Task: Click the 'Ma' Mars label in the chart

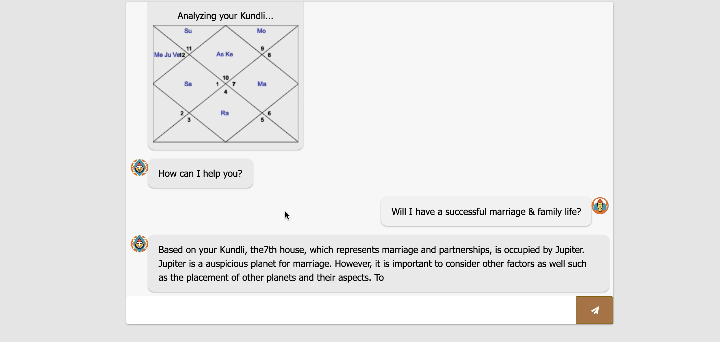Action: (262, 84)
